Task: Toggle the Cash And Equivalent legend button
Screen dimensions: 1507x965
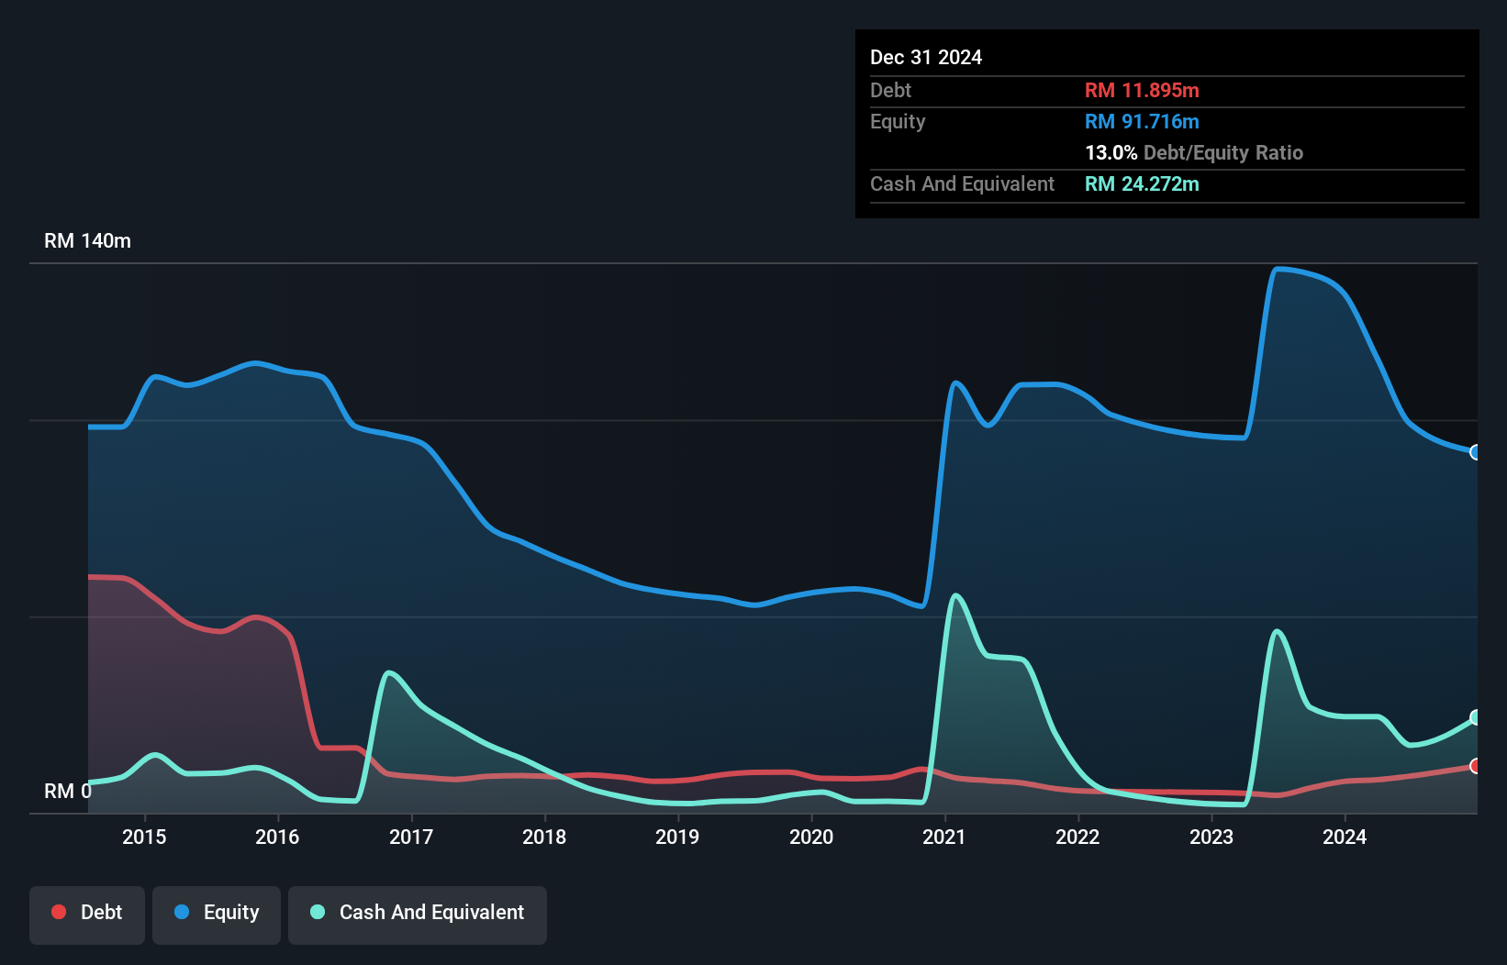Action: pos(418,915)
